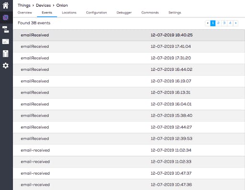The width and height of the screenshot is (245, 190).
Task: Select the email-received event at 10:47:37
Action: [129, 173]
